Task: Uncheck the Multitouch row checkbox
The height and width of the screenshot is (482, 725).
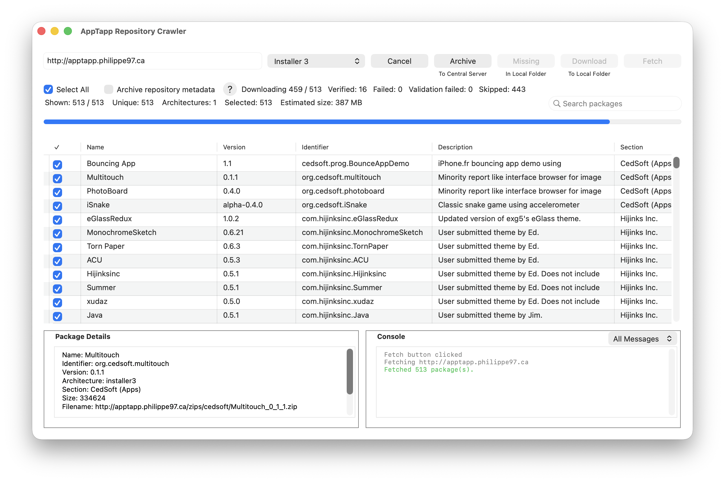Action: [57, 179]
